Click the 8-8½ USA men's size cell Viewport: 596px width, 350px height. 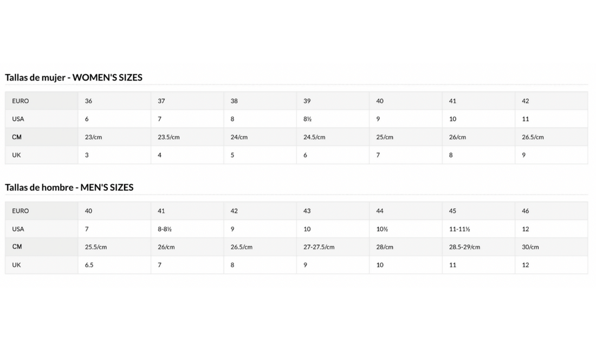tap(165, 229)
